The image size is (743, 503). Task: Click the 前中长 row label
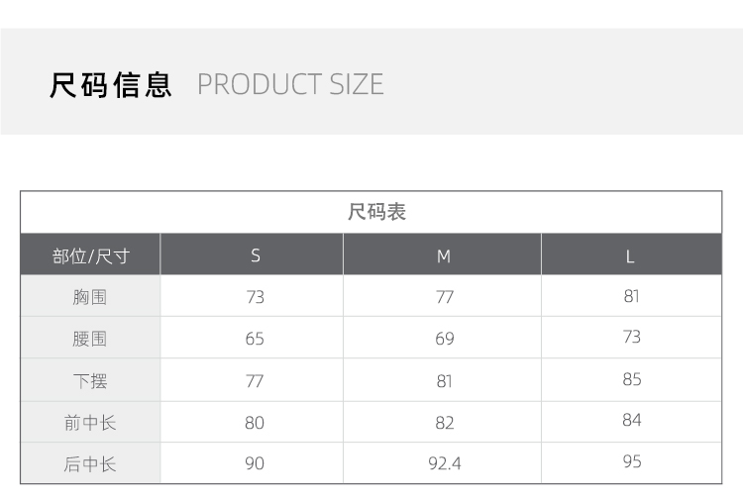pyautogui.click(x=90, y=423)
